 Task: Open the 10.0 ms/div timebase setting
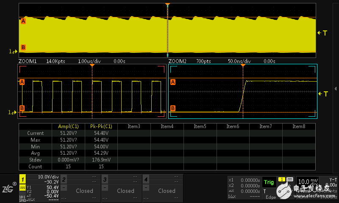[x=307, y=182]
